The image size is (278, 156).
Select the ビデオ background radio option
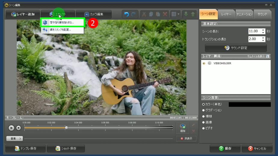point(203,128)
